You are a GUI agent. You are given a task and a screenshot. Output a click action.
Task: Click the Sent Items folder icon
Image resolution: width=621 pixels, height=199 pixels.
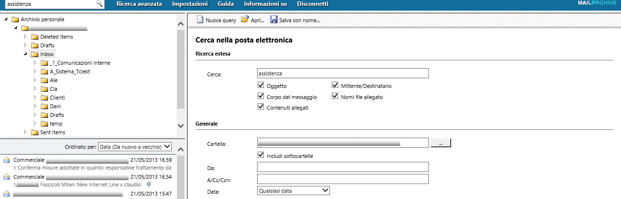34,132
